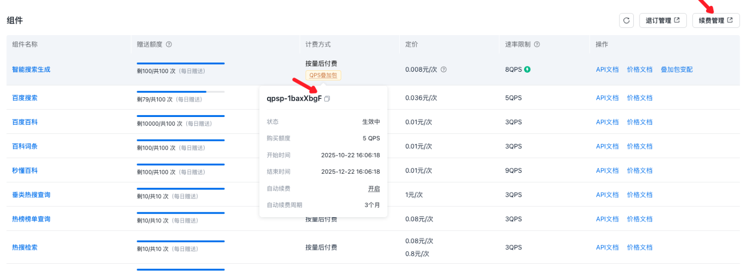Open the 智能搜索生成 component
This screenshot has height=272, width=745.
click(x=31, y=69)
